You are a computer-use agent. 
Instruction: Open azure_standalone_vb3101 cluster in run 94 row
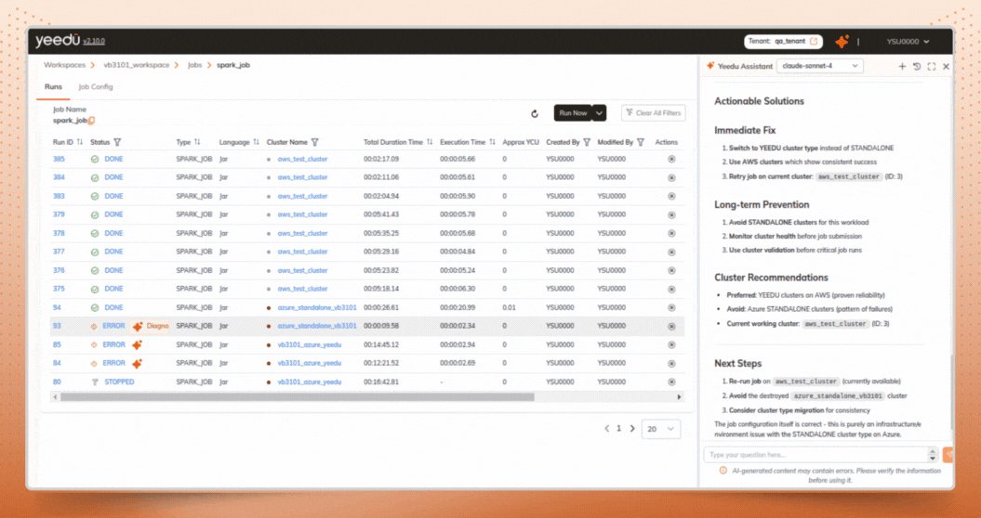coord(317,307)
